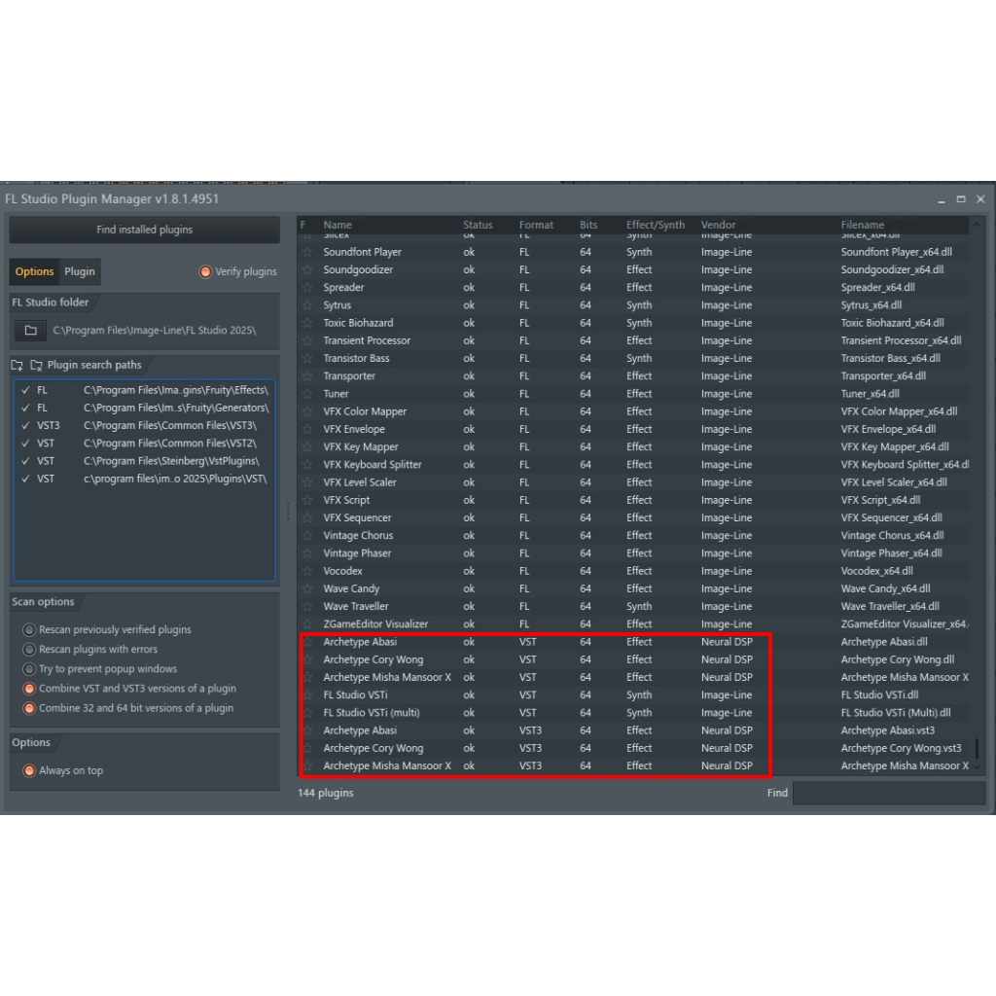The width and height of the screenshot is (996, 996).
Task: Enable Rescan plugins with errors
Action: pyautogui.click(x=29, y=650)
